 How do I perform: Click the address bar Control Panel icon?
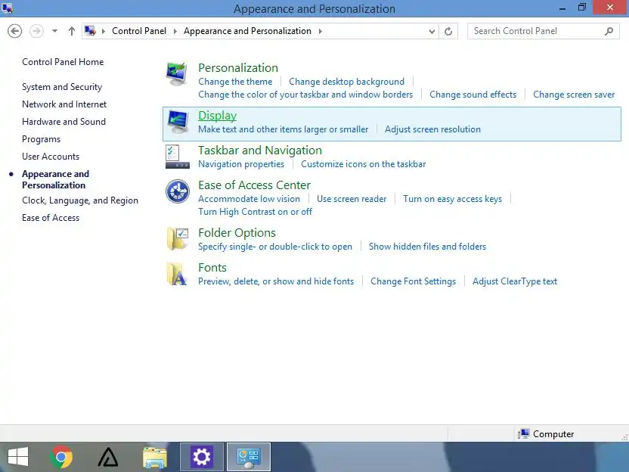90,31
